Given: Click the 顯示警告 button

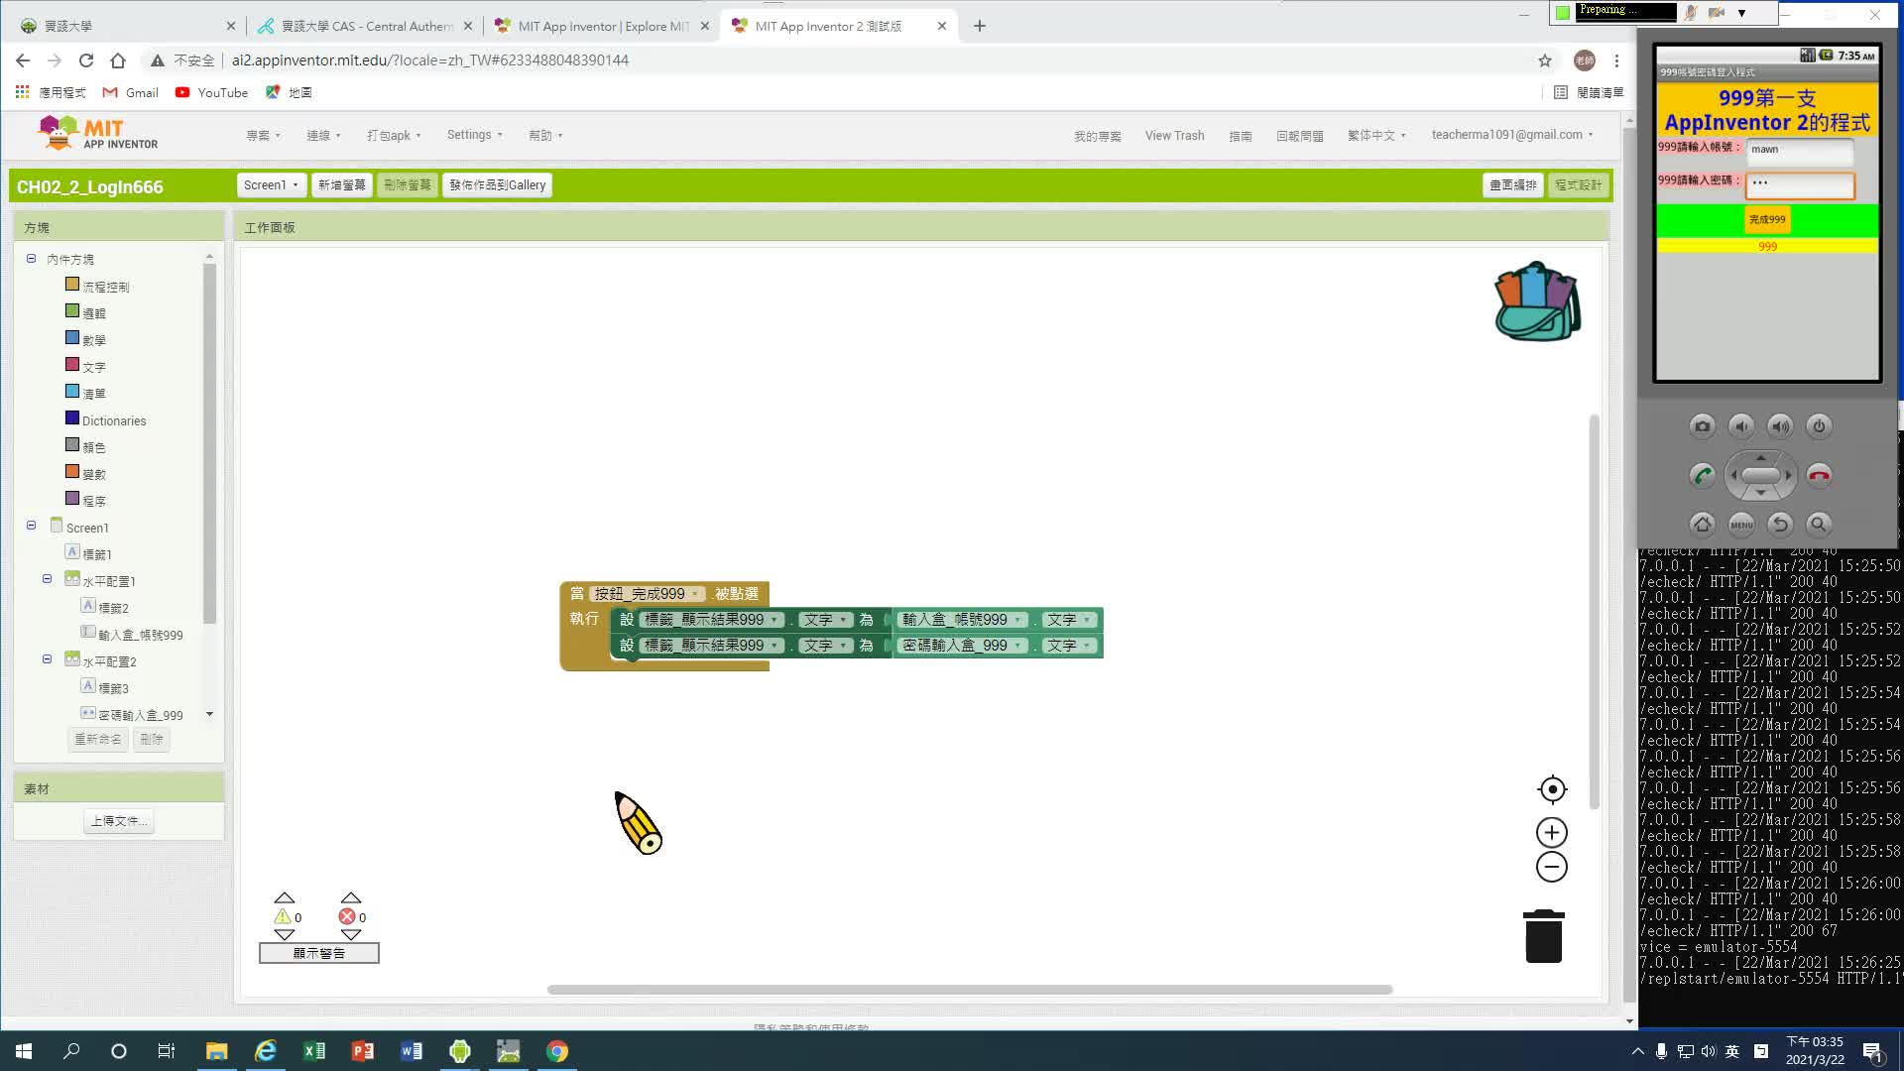Looking at the screenshot, I should pyautogui.click(x=318, y=953).
